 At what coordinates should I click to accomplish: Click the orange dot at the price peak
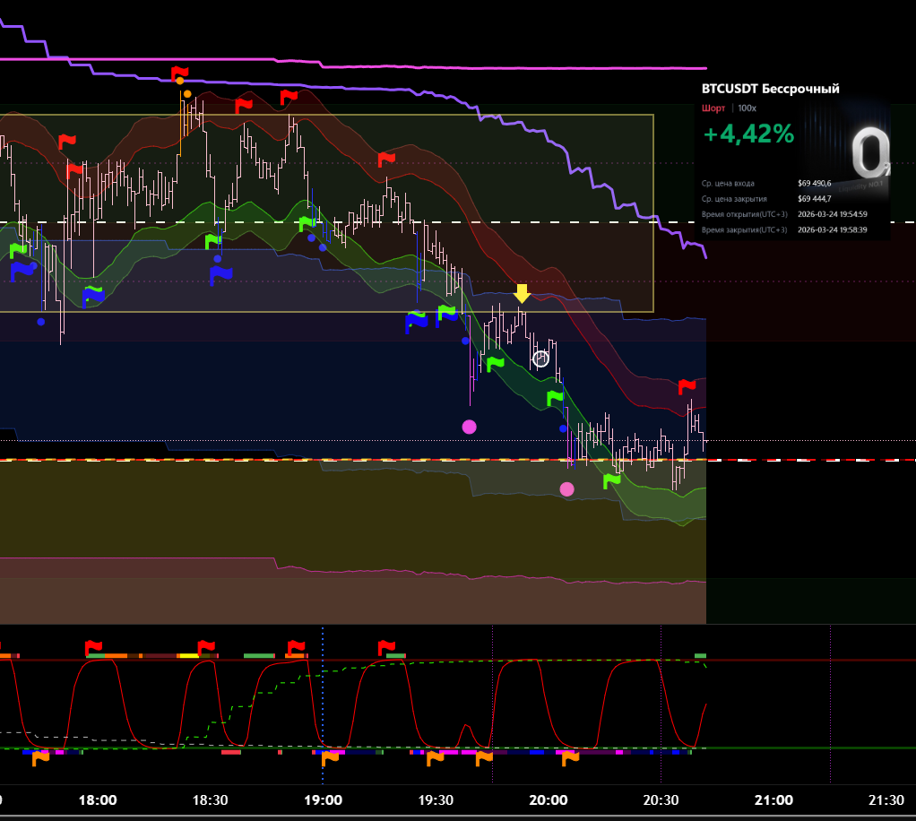point(186,93)
